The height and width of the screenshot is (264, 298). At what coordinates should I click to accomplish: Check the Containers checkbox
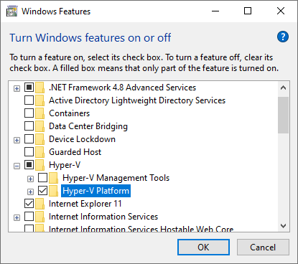[x=29, y=113]
